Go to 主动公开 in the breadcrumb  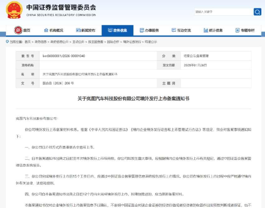79,42
